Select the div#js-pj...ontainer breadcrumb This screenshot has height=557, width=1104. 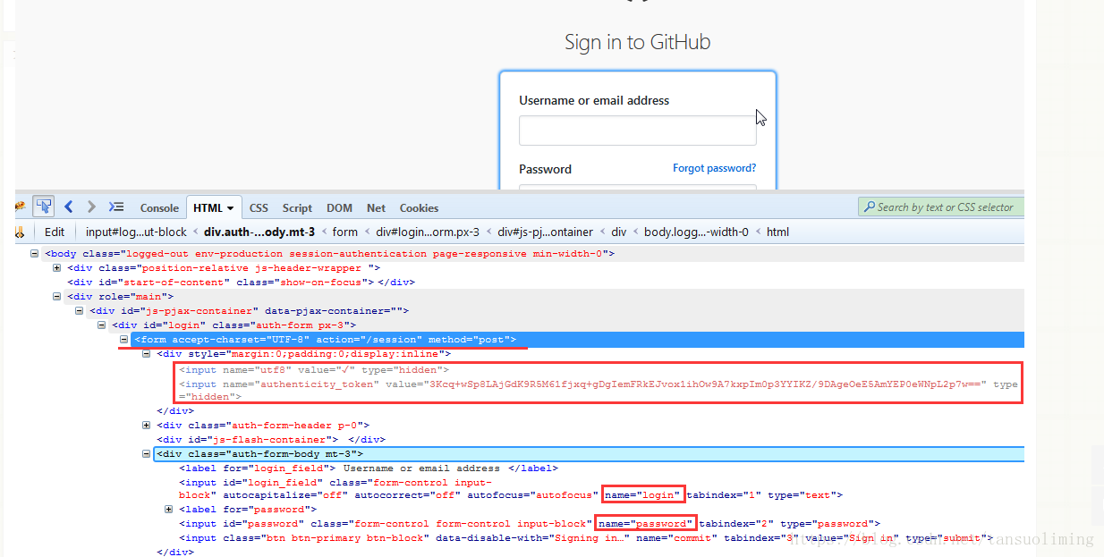[545, 232]
